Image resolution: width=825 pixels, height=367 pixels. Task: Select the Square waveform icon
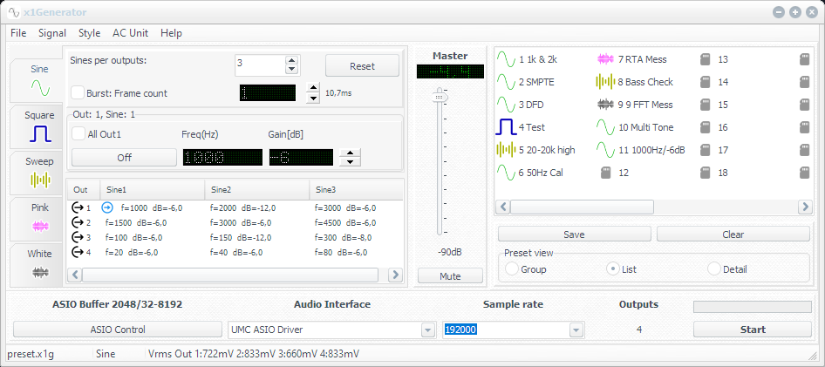click(x=39, y=133)
